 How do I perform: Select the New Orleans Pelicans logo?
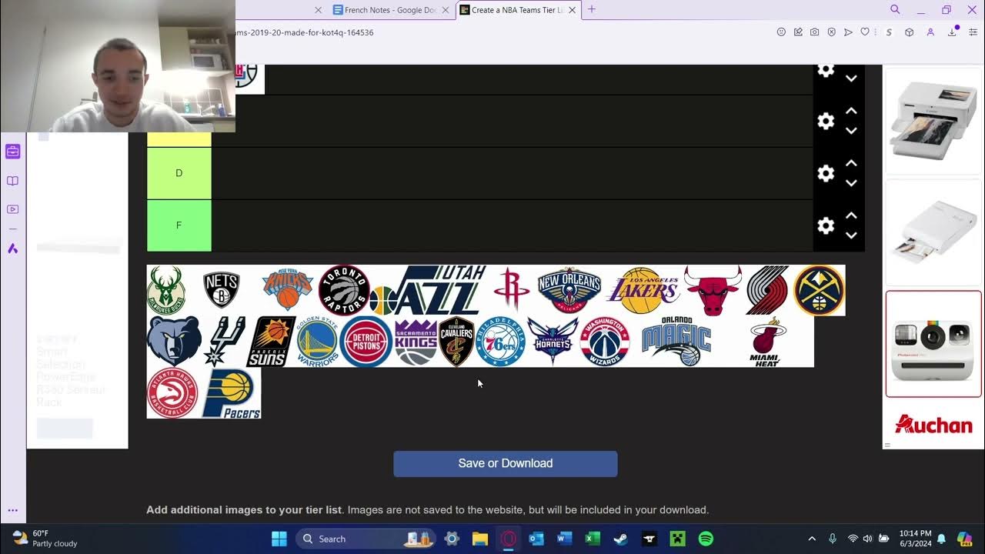(x=569, y=290)
